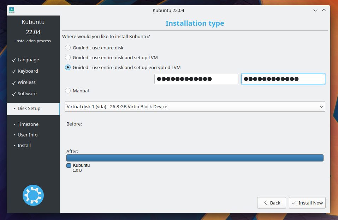
Task: Click the User Info step in sidebar
Action: [x=28, y=135]
